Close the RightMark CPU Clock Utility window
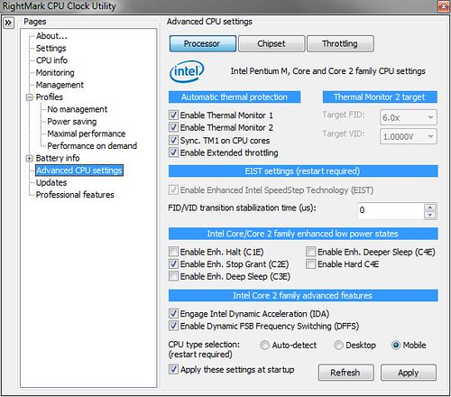The image size is (451, 397). point(443,6)
